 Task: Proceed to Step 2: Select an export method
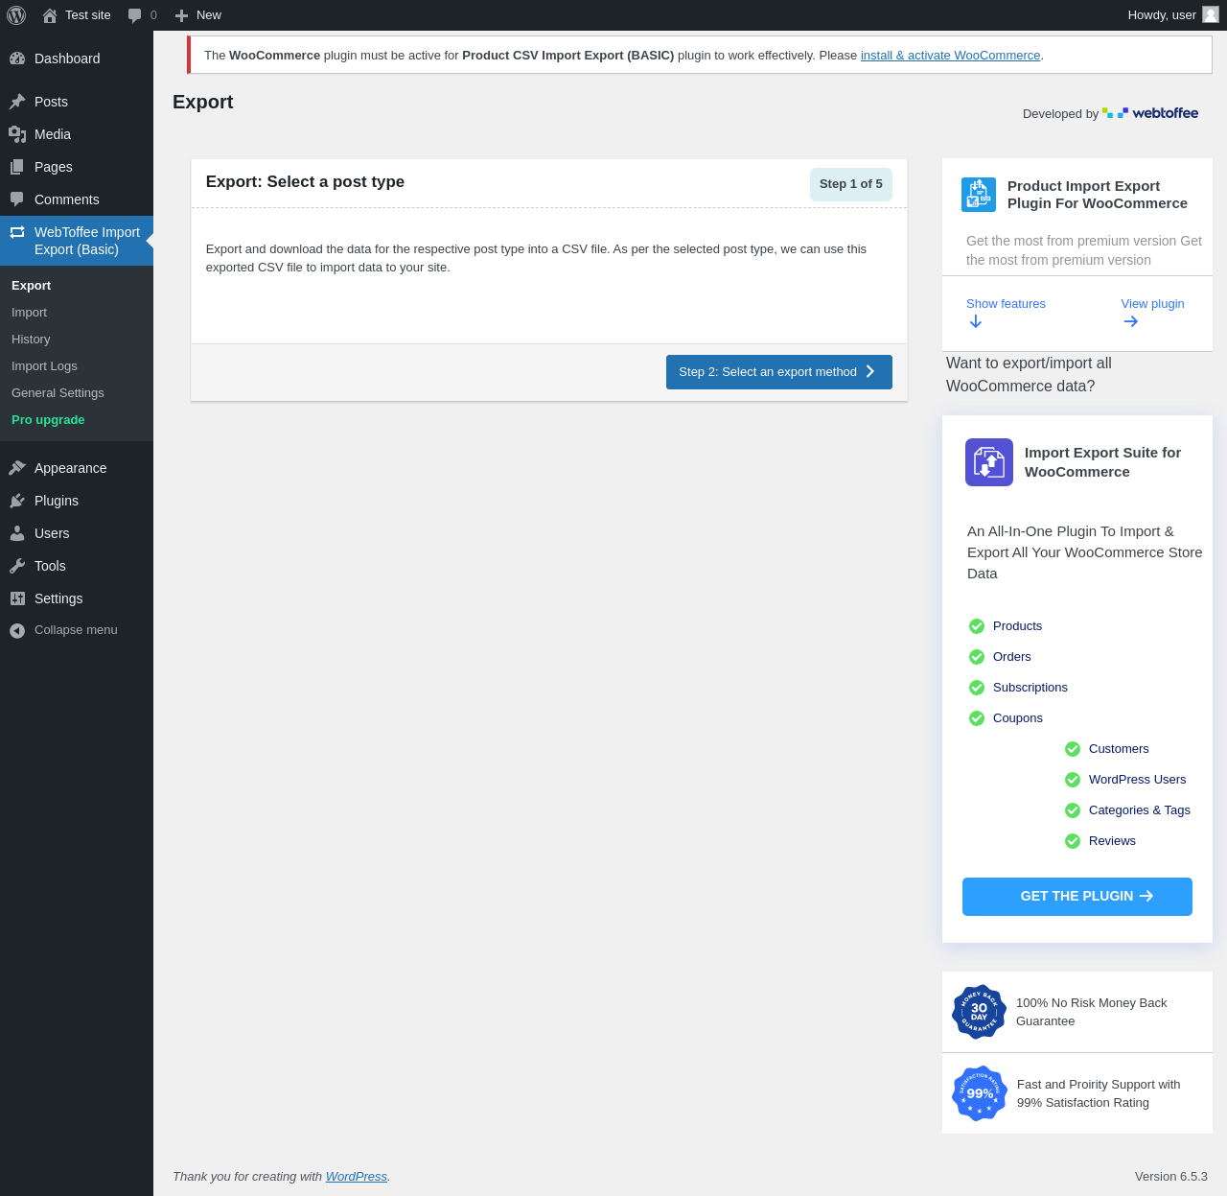click(779, 372)
